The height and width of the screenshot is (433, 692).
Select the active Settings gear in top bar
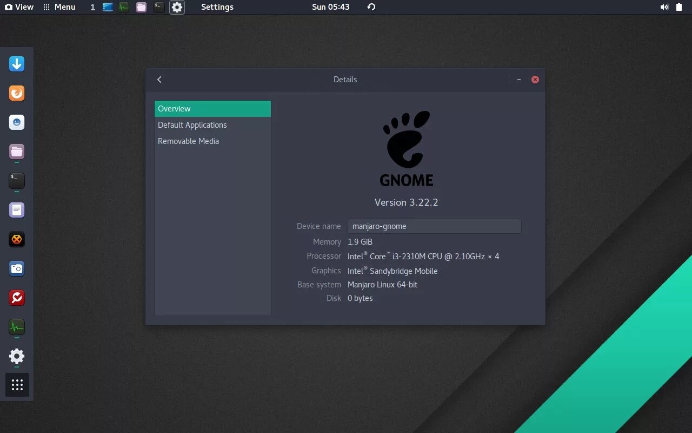(177, 7)
